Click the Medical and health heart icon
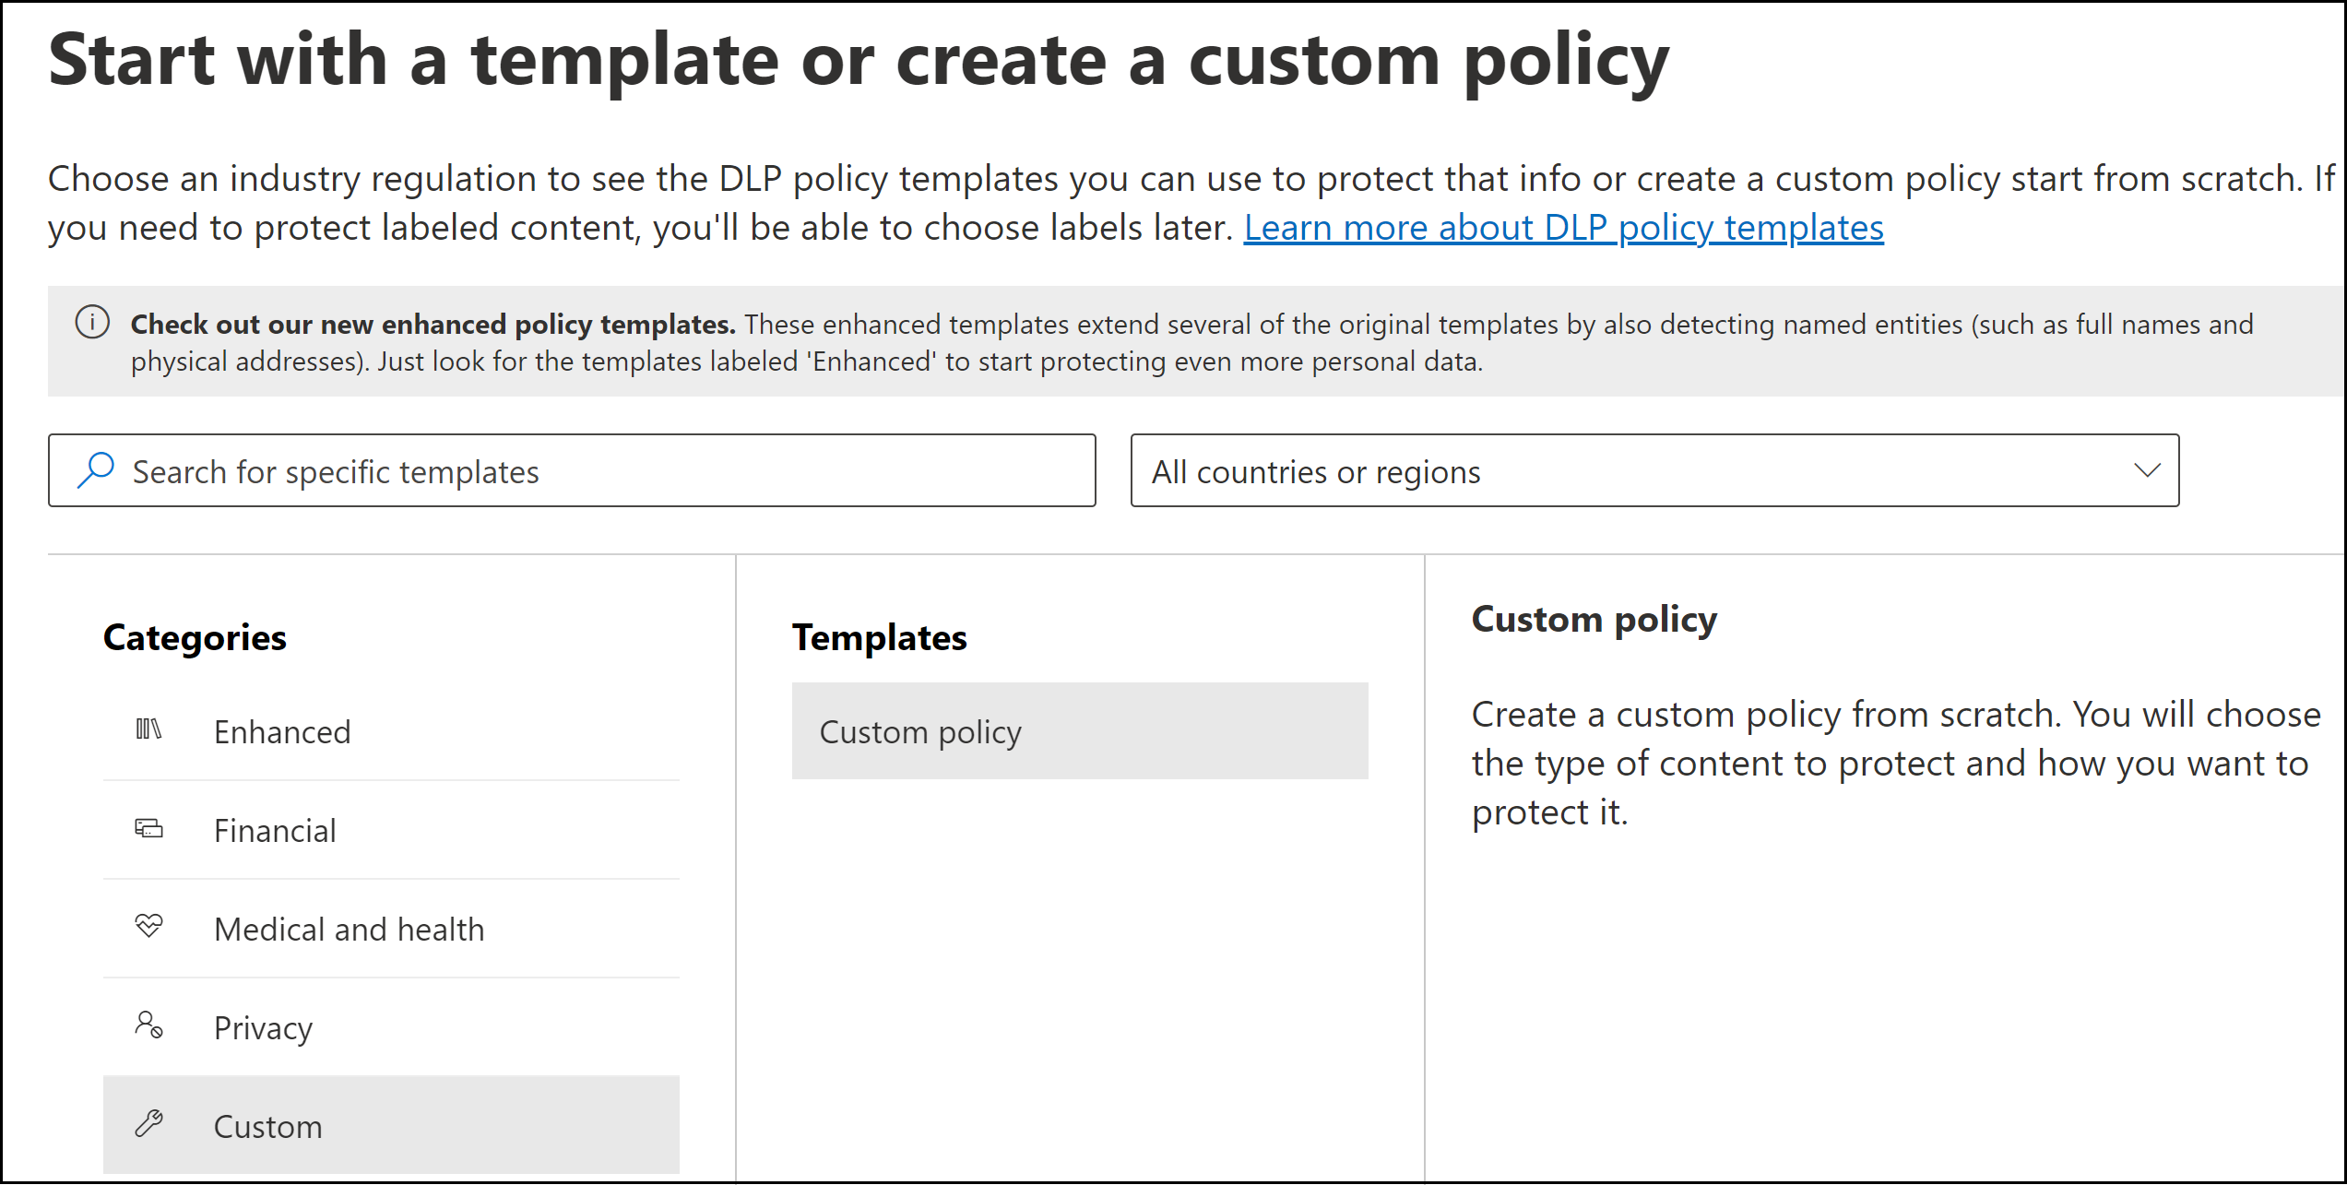 148,925
